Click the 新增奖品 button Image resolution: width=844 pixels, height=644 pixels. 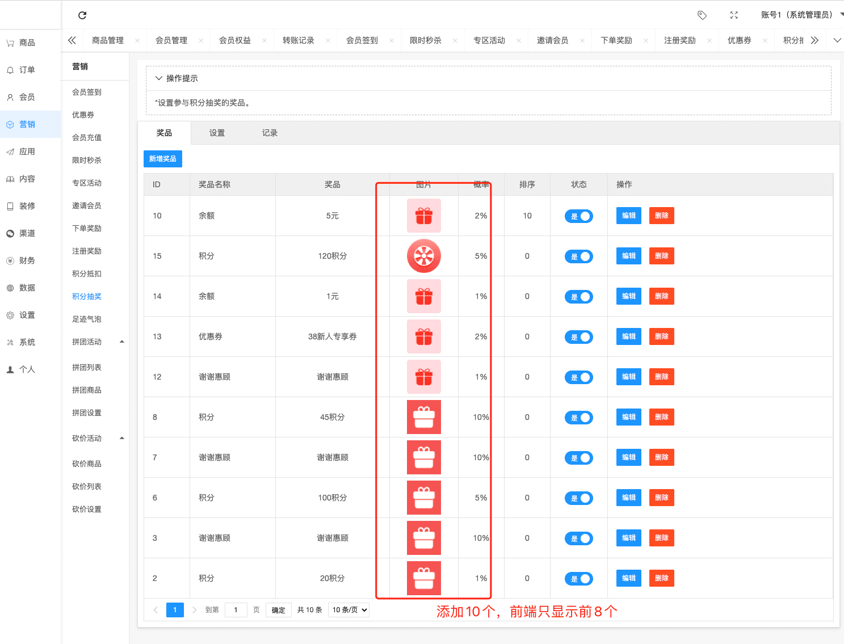[163, 159]
